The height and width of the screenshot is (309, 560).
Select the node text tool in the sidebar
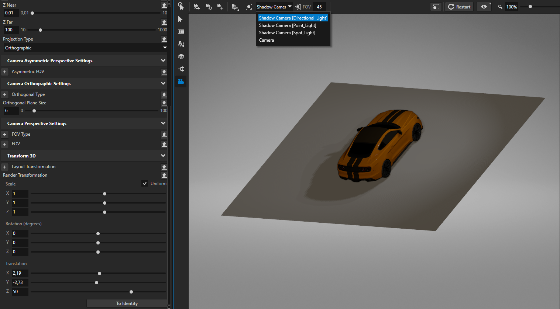point(181,44)
